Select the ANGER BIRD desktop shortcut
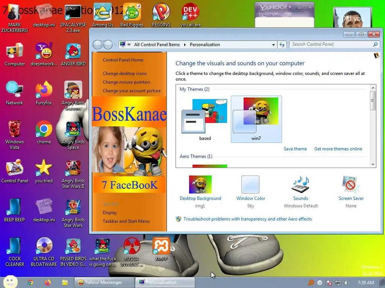Viewport: 385px width, 288px height. point(73,54)
